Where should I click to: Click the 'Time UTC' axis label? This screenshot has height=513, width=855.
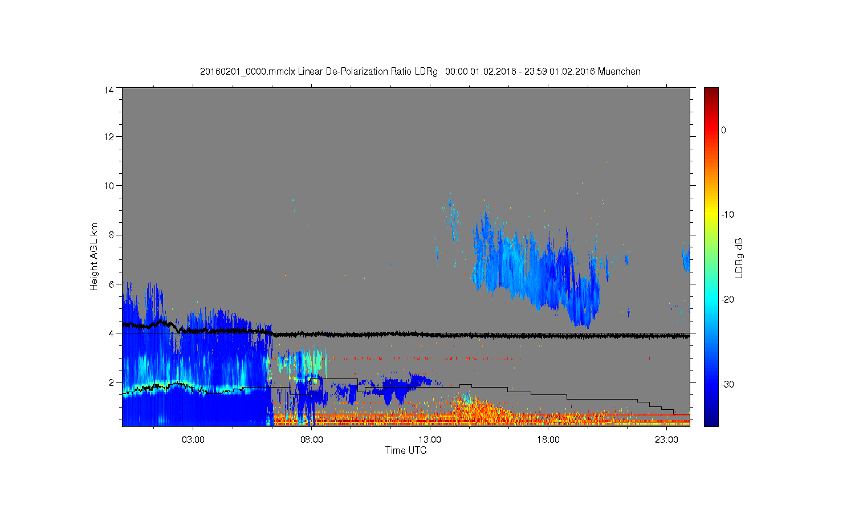[406, 450]
